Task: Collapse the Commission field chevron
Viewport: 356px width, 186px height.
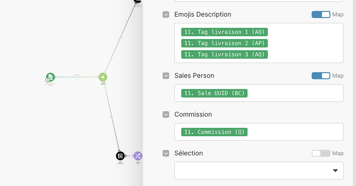Action: point(166,115)
